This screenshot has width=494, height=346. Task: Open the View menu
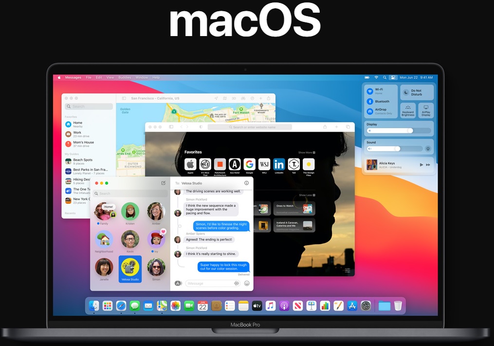(x=110, y=77)
